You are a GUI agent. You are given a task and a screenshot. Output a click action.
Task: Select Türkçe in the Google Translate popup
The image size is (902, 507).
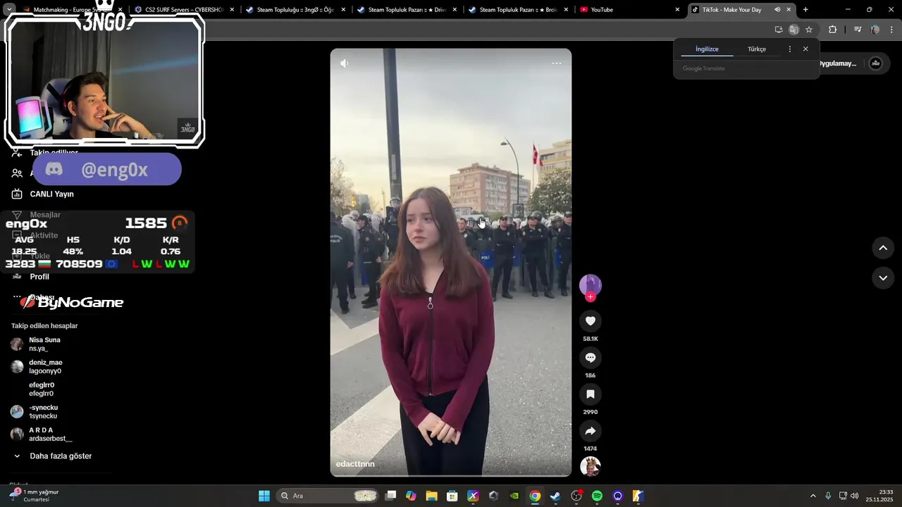pos(757,49)
